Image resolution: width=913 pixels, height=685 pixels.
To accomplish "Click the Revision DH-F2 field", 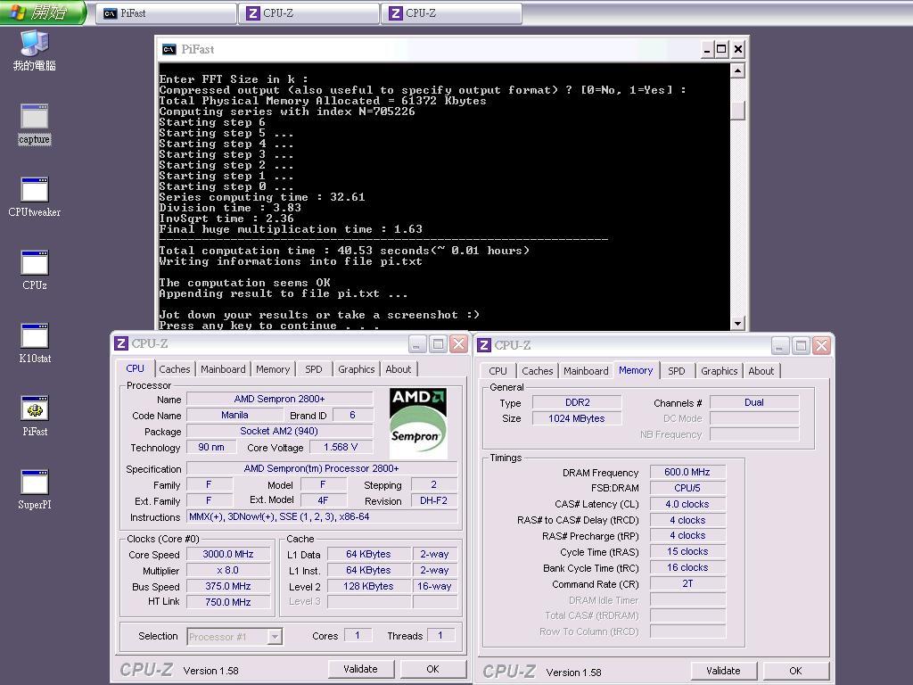I will (434, 500).
